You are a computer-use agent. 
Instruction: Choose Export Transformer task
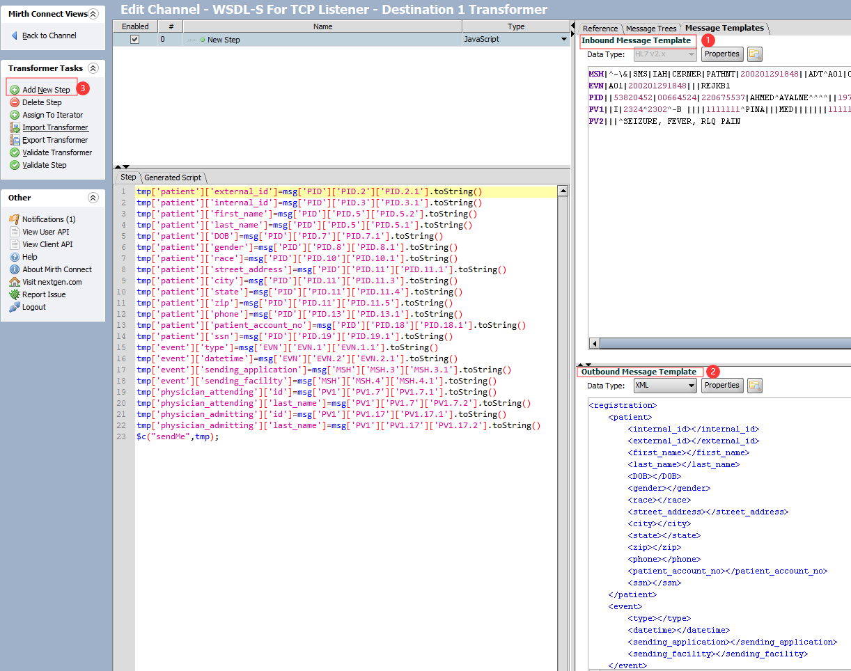tap(55, 140)
